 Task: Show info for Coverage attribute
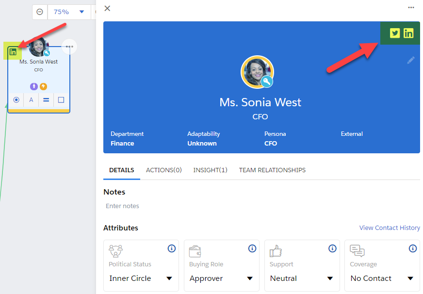tap(413, 248)
